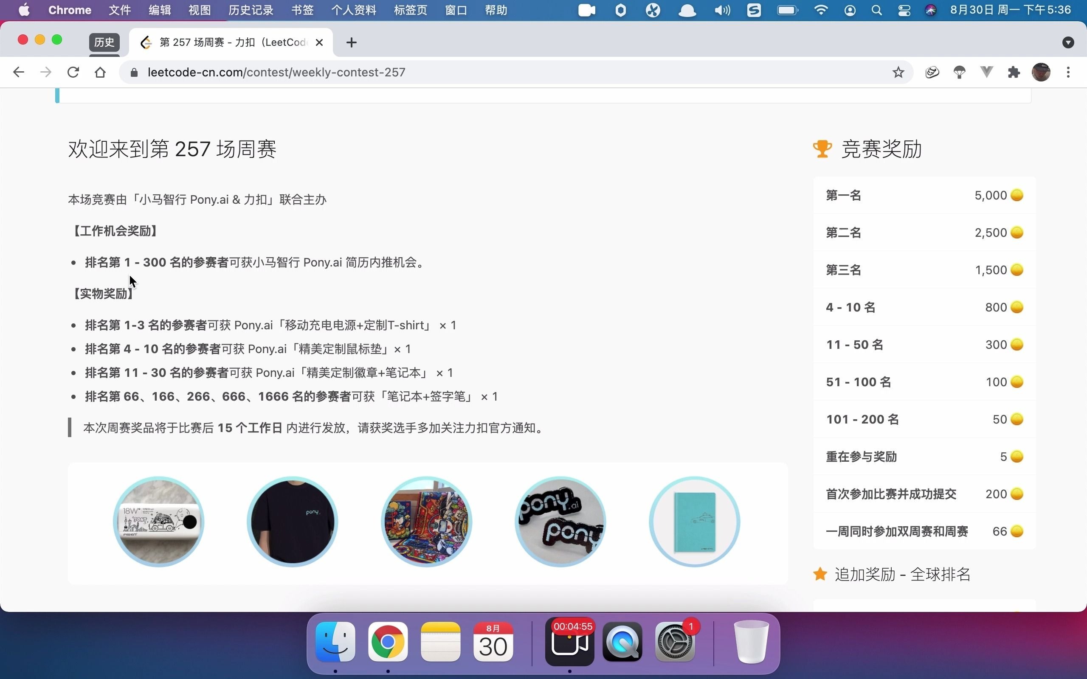1087x679 pixels.
Task: Open Chrome three-dot menu
Action: tap(1068, 72)
